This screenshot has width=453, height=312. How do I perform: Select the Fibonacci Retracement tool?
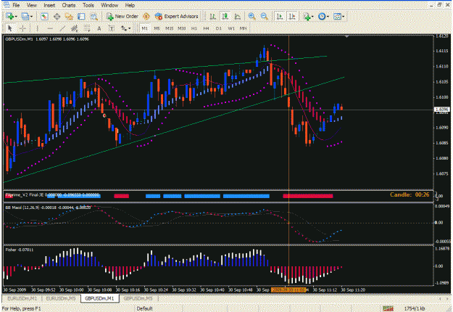87,28
